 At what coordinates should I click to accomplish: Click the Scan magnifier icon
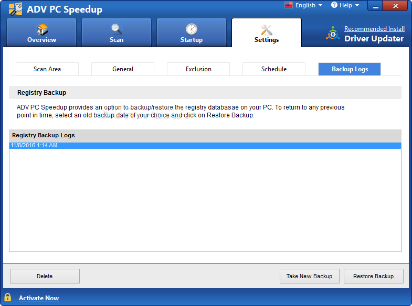(x=117, y=29)
